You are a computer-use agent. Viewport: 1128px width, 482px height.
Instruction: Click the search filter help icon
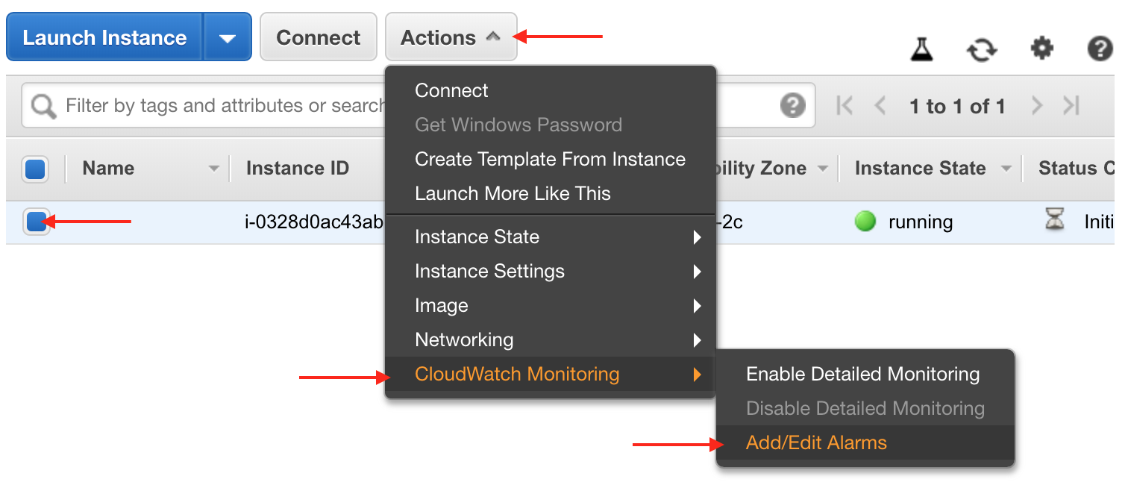792,105
